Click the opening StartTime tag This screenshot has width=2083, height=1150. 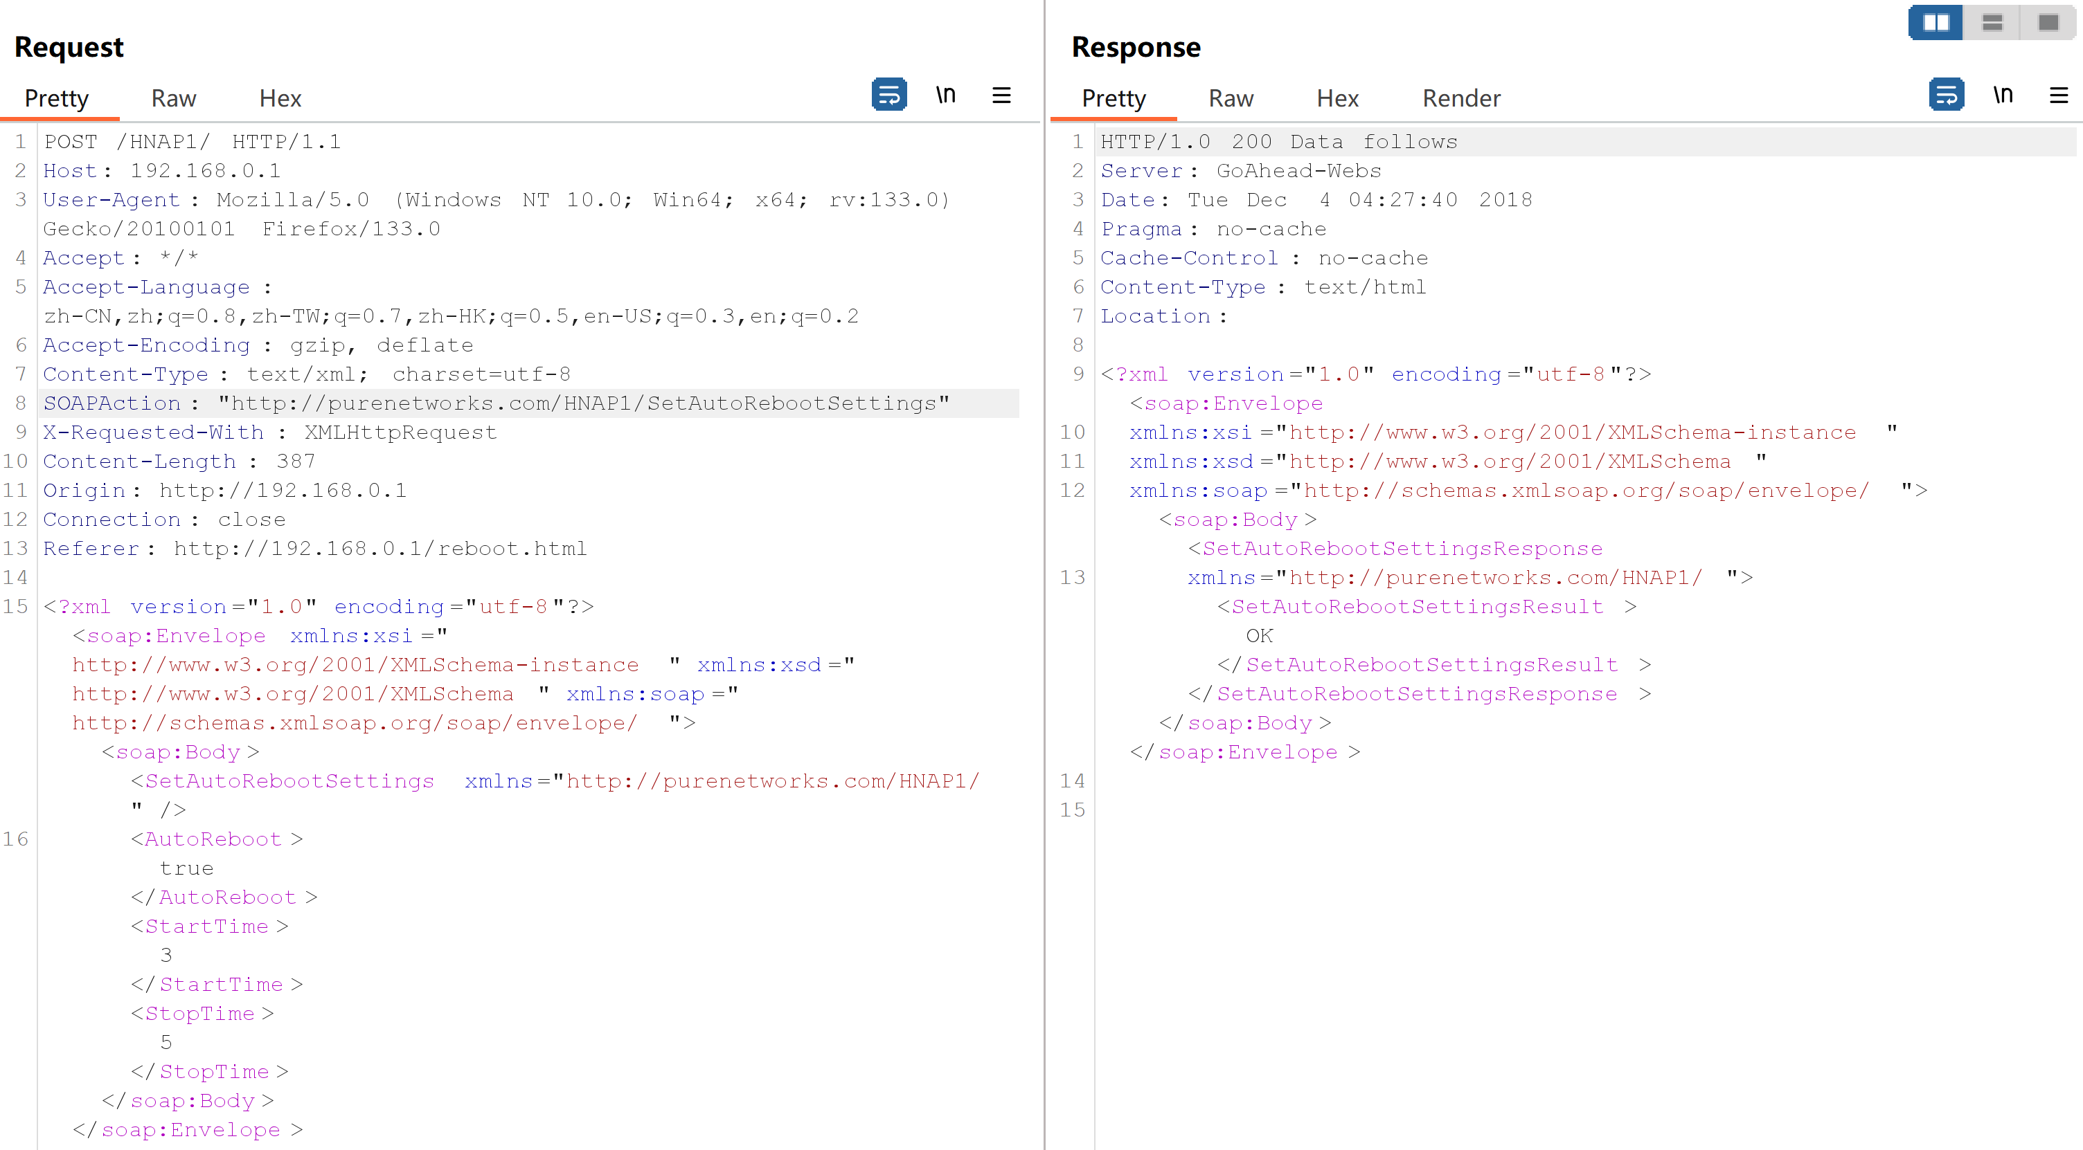[209, 927]
